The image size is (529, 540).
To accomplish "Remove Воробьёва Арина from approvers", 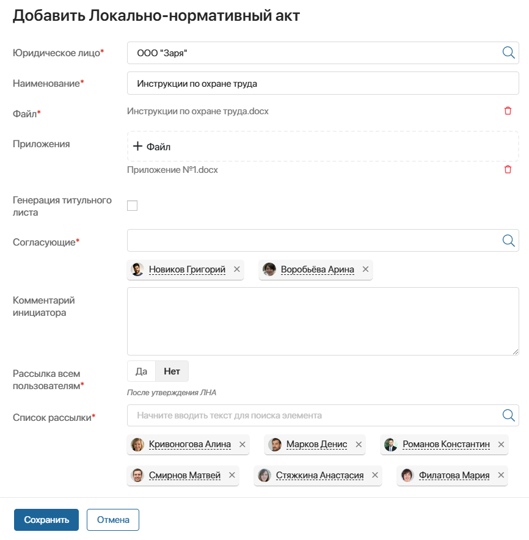I will click(x=365, y=269).
